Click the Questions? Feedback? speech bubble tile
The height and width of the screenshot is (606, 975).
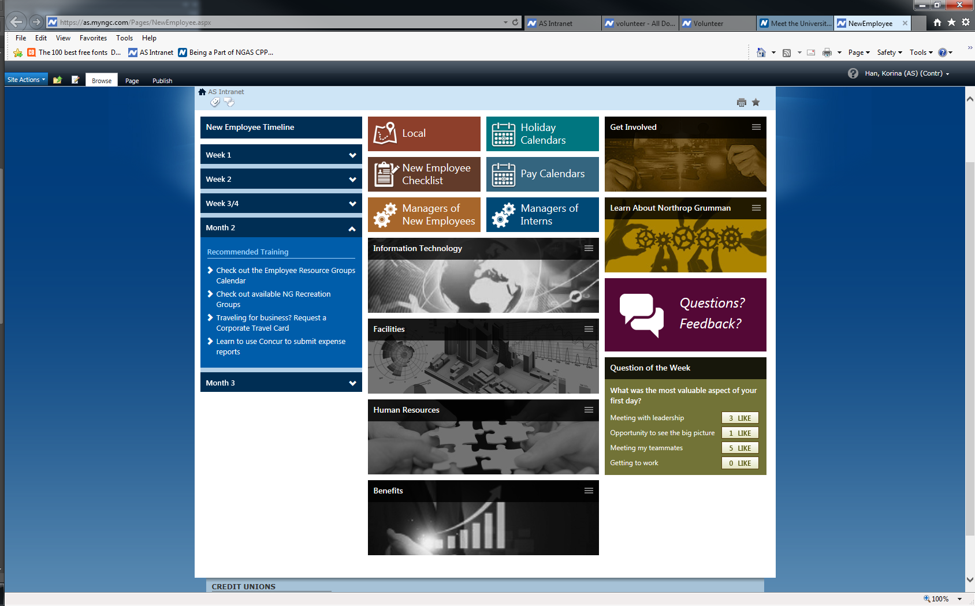point(685,315)
